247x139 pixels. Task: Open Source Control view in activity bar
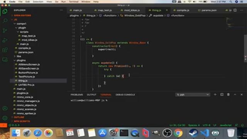5,31
